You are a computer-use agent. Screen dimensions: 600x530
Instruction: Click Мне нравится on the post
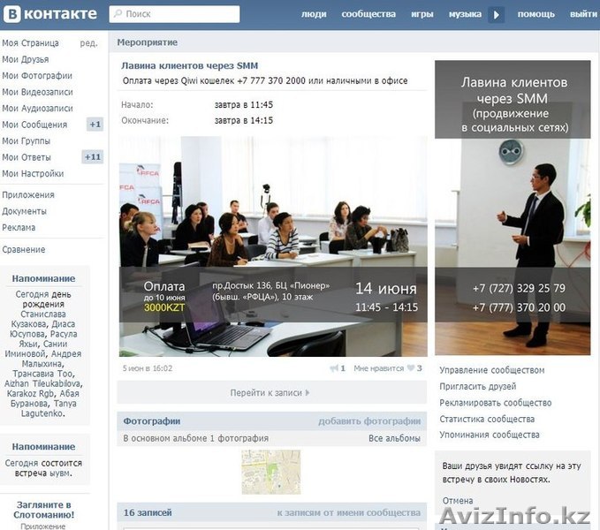379,368
